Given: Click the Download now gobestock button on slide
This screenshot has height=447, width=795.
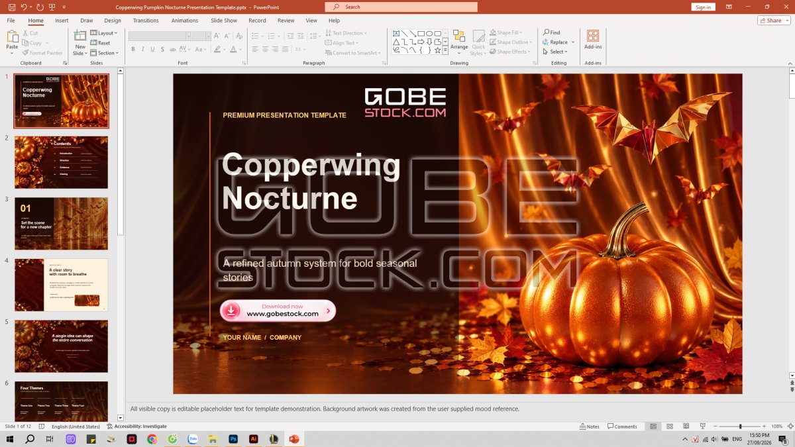Looking at the screenshot, I should pyautogui.click(x=278, y=311).
